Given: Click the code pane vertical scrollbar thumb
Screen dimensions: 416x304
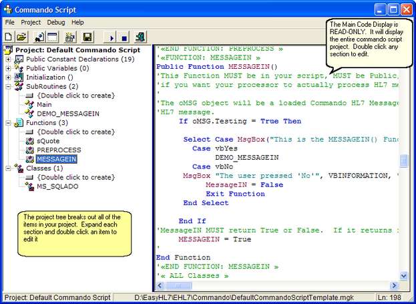Looking at the screenshot, I should 403,161.
